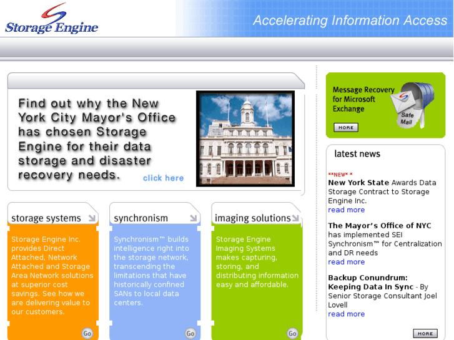454x340 pixels.
Task: Click MORE button in Message Recovery banner
Action: pos(346,127)
